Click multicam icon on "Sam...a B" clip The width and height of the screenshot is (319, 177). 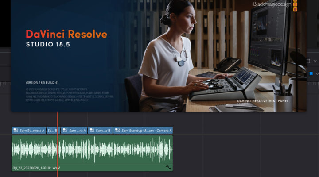point(92,130)
